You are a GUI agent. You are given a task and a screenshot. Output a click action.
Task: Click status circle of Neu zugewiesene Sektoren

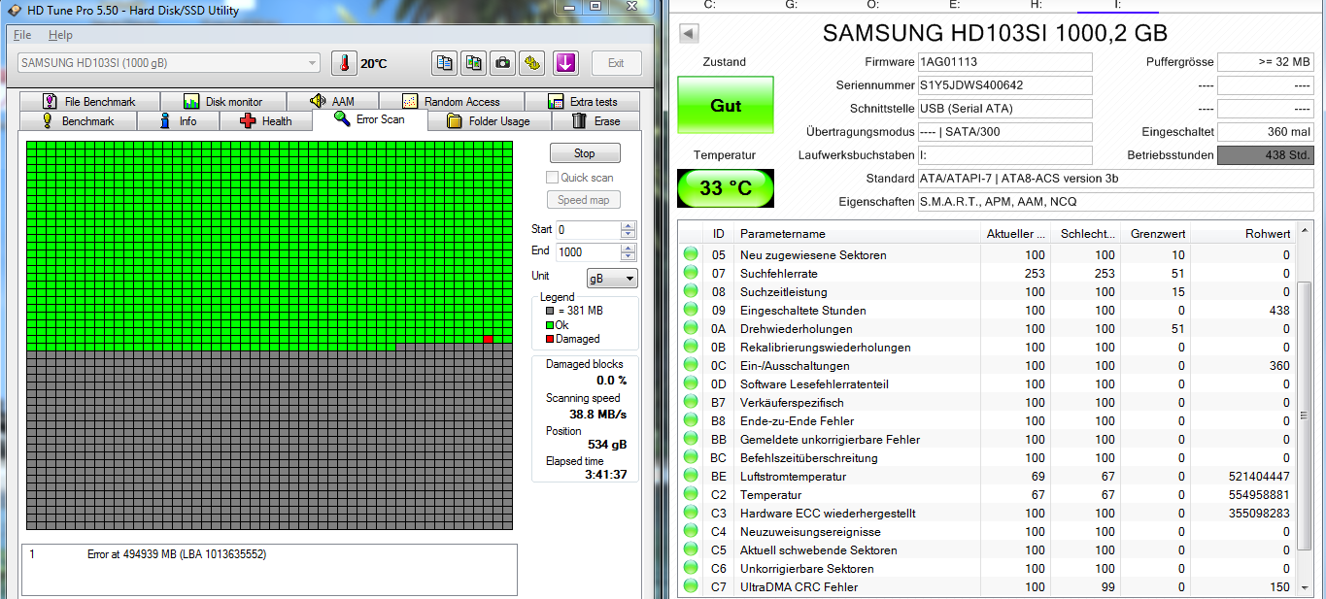pyautogui.click(x=691, y=255)
